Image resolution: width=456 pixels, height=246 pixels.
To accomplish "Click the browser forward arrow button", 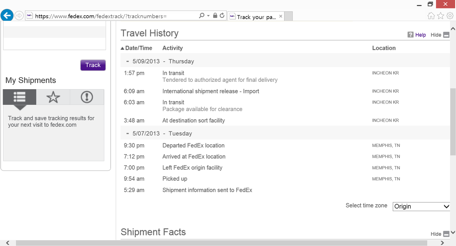I will coord(19,16).
